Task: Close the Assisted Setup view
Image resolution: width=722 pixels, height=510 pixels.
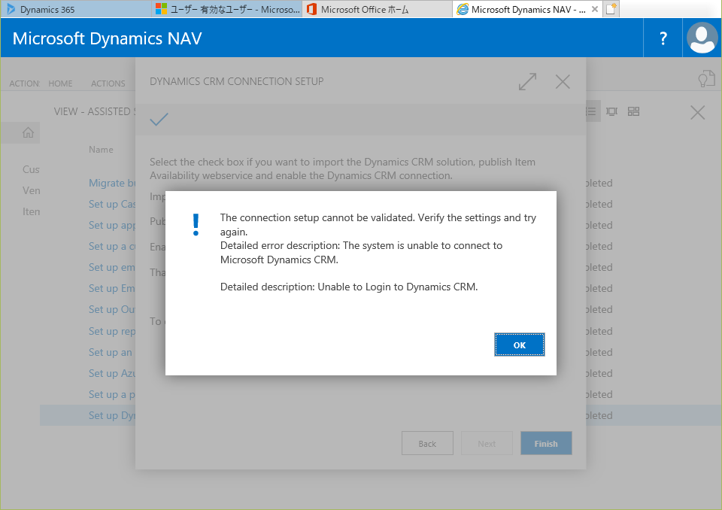Action: (698, 112)
